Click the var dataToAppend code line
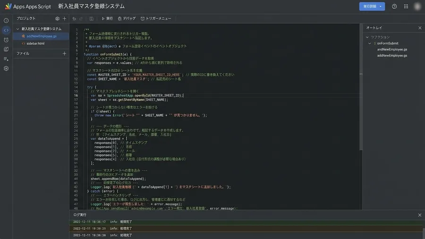This screenshot has width=425, height=239. tap(109, 139)
